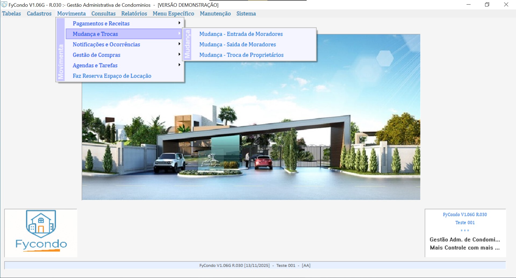Select Faz Reserva Espaço de Locação

112,76
